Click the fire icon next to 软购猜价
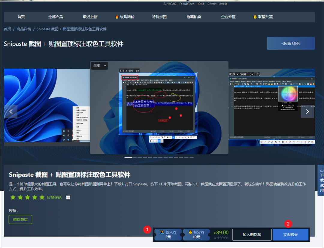Image resolution: width=324 pixels, height=248 pixels. pyautogui.click(x=117, y=17)
